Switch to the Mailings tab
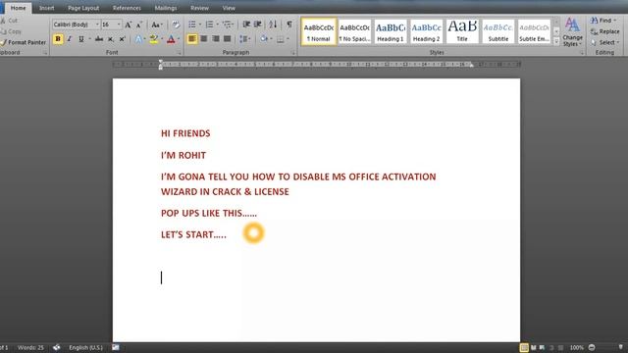This screenshot has width=628, height=353. pos(166,8)
